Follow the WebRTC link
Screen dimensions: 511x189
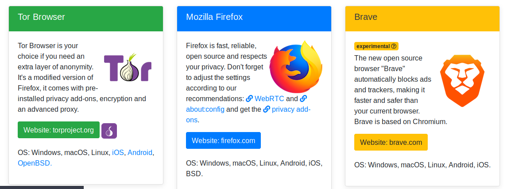(269, 98)
